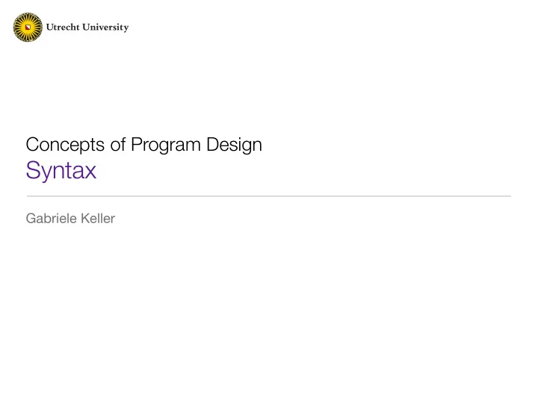
Task: Select the red-white shield inside the emblem
Action: (28, 28)
